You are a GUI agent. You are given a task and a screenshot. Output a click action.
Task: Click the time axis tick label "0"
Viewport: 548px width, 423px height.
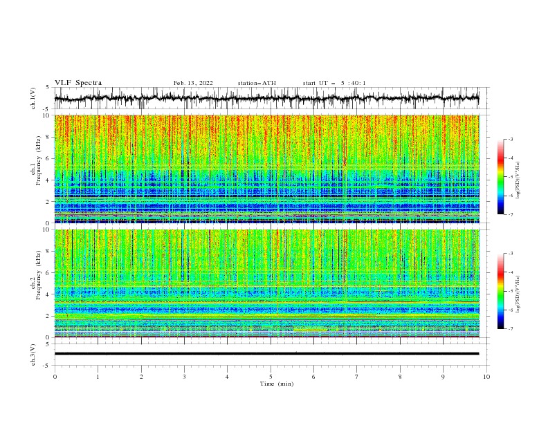coord(55,377)
